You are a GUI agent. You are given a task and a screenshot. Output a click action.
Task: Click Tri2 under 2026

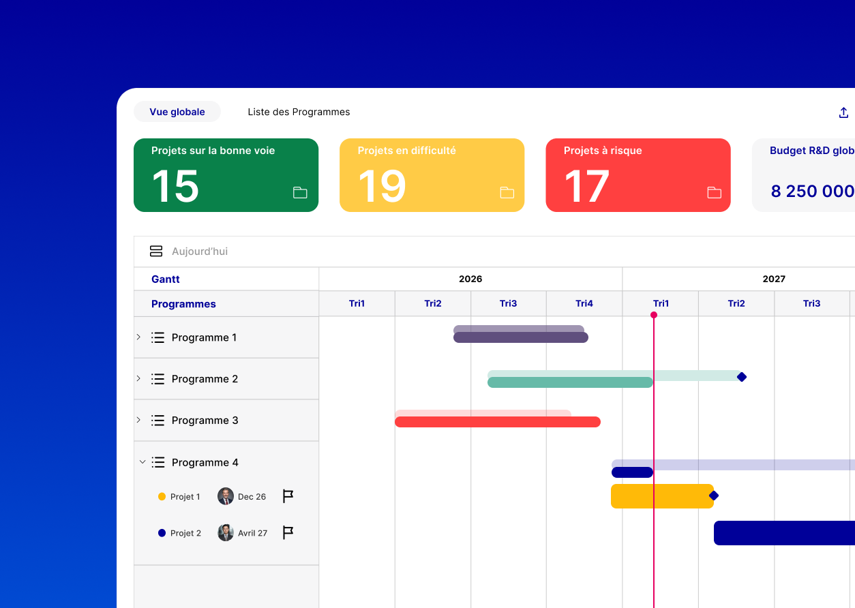coord(433,303)
